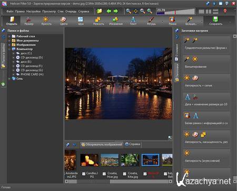This screenshot has width=237, height=191.
Task: Tick the checkbox of the Italy image
Action: 165,174
